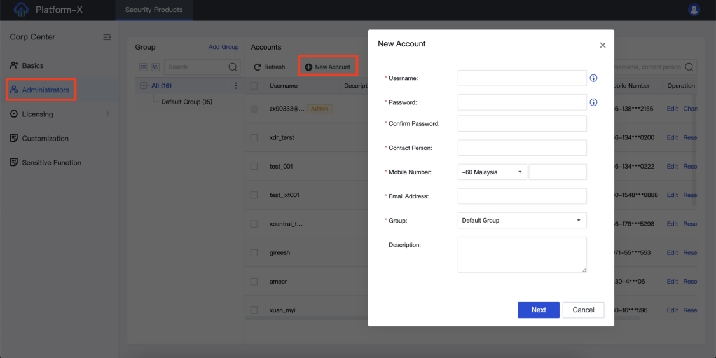Open the Security Products tab
The image size is (716, 358).
154,10
